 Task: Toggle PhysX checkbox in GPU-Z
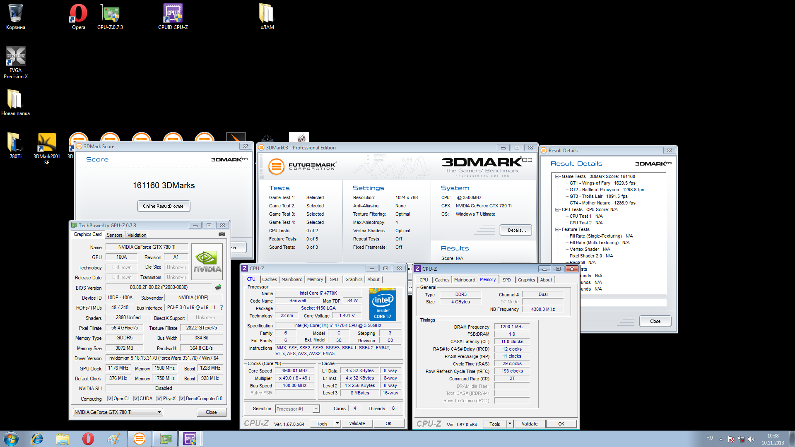click(x=159, y=399)
